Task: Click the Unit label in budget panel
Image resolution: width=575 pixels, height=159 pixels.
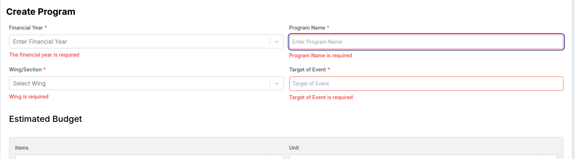Action: [294, 148]
